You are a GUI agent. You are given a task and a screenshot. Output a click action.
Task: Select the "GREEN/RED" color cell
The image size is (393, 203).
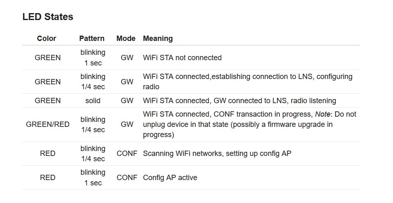coord(48,124)
